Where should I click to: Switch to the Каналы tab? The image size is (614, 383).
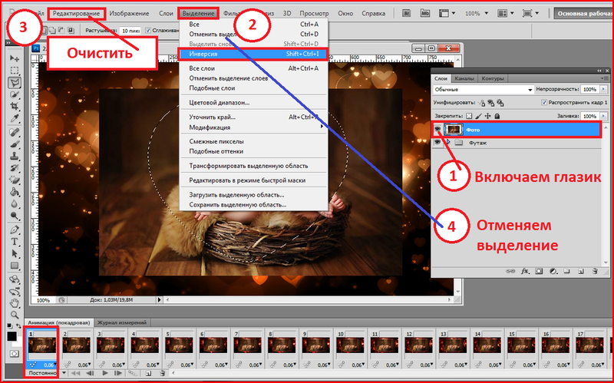[x=464, y=78]
